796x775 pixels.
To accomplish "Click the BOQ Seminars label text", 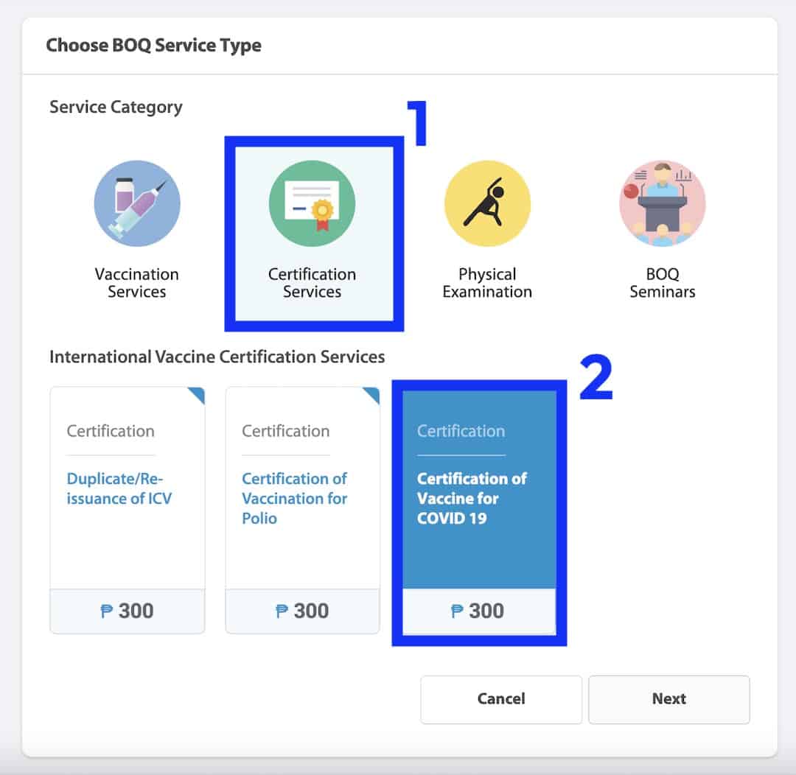I will [x=663, y=283].
